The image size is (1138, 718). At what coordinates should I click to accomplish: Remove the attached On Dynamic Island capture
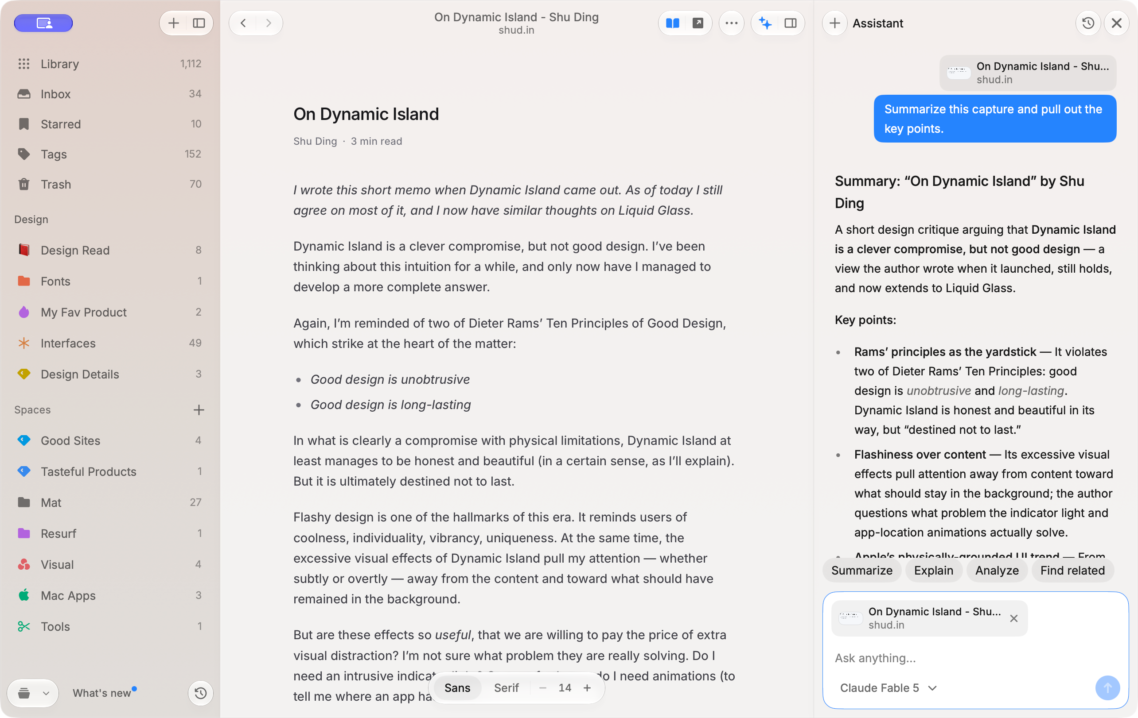(x=1014, y=618)
